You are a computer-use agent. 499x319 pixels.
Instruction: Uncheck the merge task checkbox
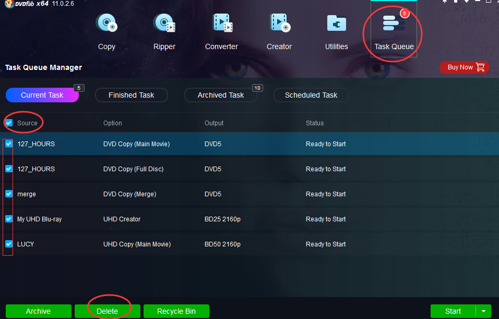coord(9,194)
